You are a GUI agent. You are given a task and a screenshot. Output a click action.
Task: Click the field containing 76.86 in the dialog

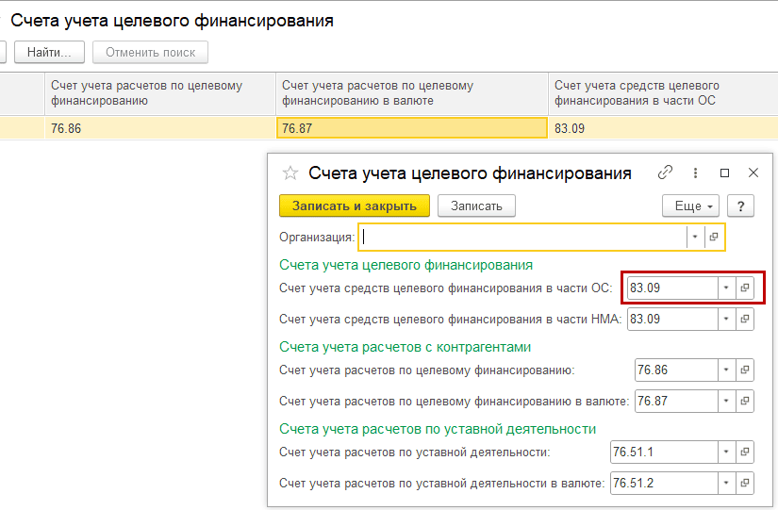click(x=677, y=370)
